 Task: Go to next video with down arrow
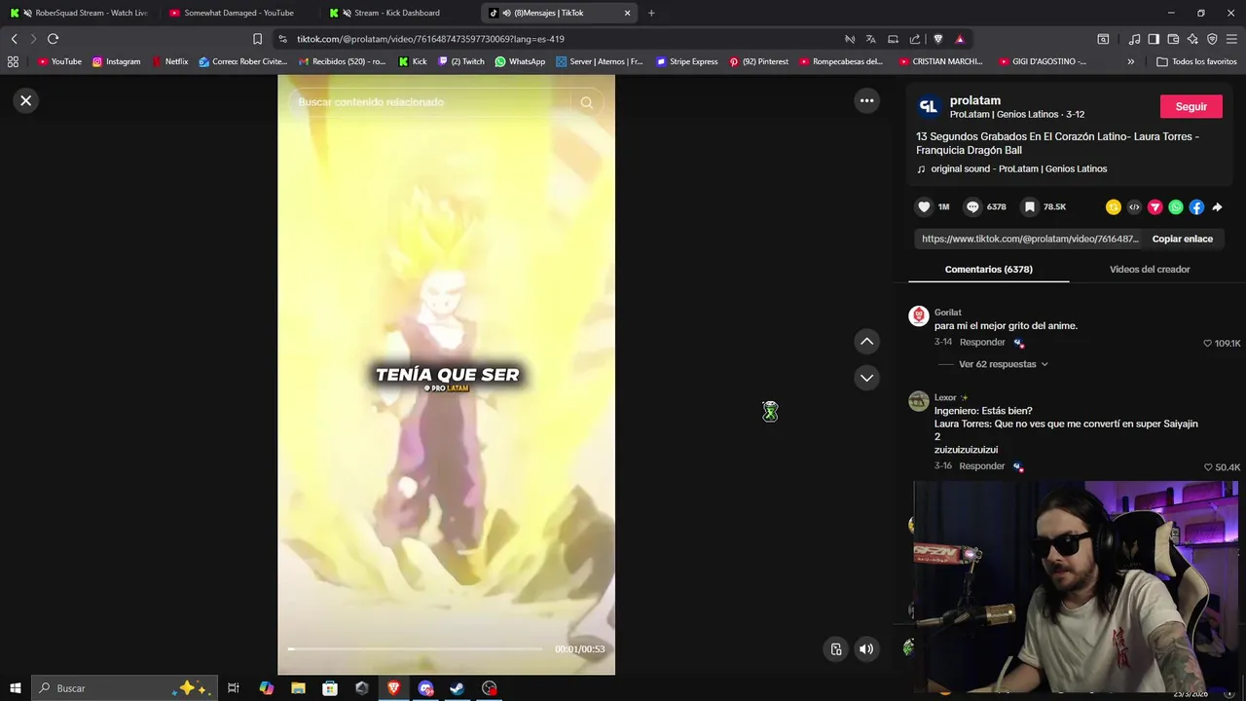(x=866, y=378)
